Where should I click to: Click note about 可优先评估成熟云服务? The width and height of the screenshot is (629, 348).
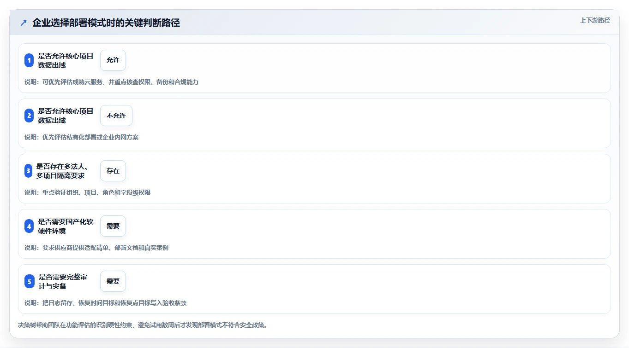click(111, 82)
